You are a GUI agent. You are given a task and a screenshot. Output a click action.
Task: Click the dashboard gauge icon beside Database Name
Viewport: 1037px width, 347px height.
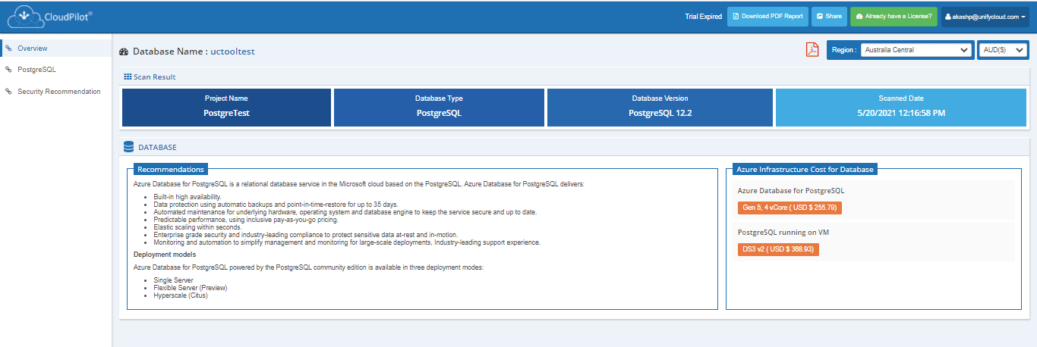click(x=125, y=52)
